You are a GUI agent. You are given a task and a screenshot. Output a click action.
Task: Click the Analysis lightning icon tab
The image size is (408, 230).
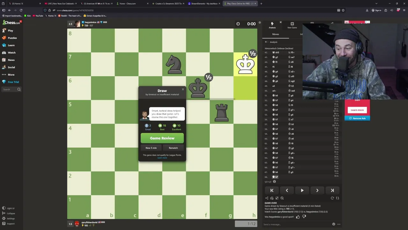pos(272,25)
